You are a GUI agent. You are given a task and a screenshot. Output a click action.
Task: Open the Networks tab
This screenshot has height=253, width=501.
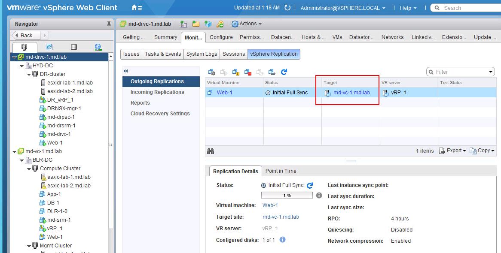(392, 37)
